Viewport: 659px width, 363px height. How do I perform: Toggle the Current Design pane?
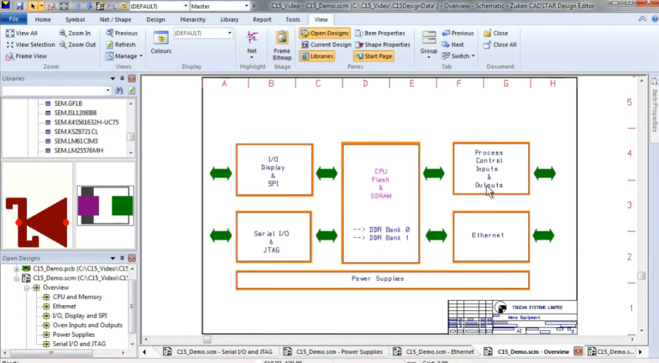pos(326,44)
